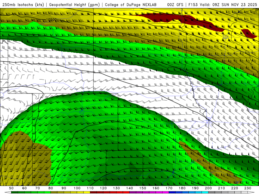Click the 'Geopotential Height (gpm)' header text
The height and width of the screenshot is (194, 259).
74,5
